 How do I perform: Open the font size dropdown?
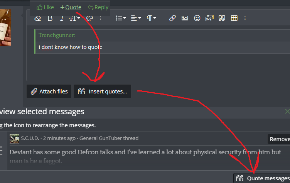coord(74,18)
